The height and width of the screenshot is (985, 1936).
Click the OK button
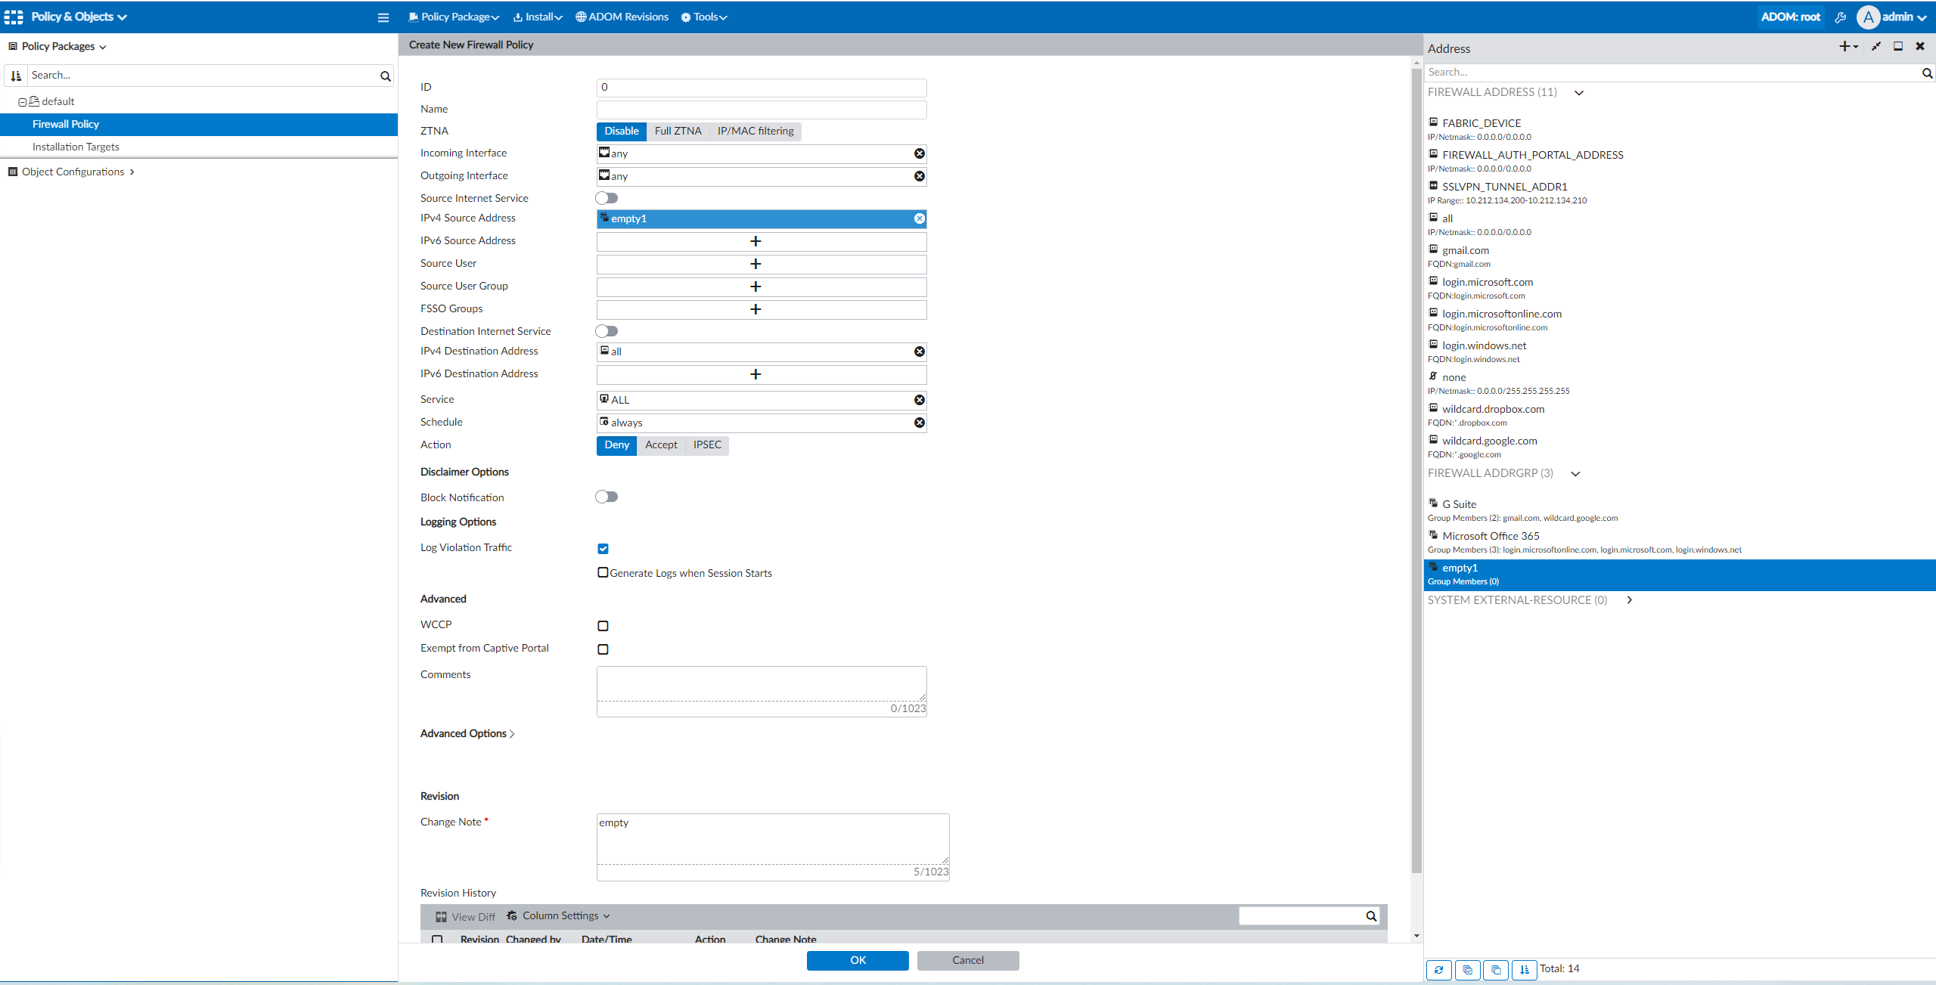click(x=857, y=960)
